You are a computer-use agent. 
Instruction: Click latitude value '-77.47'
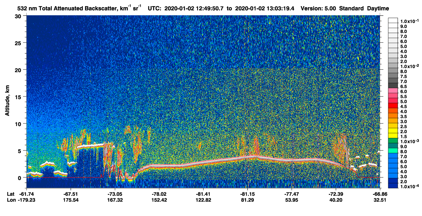292,194
